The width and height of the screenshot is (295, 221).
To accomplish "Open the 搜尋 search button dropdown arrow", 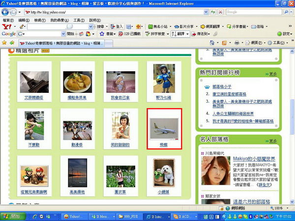I will tap(107, 27).
